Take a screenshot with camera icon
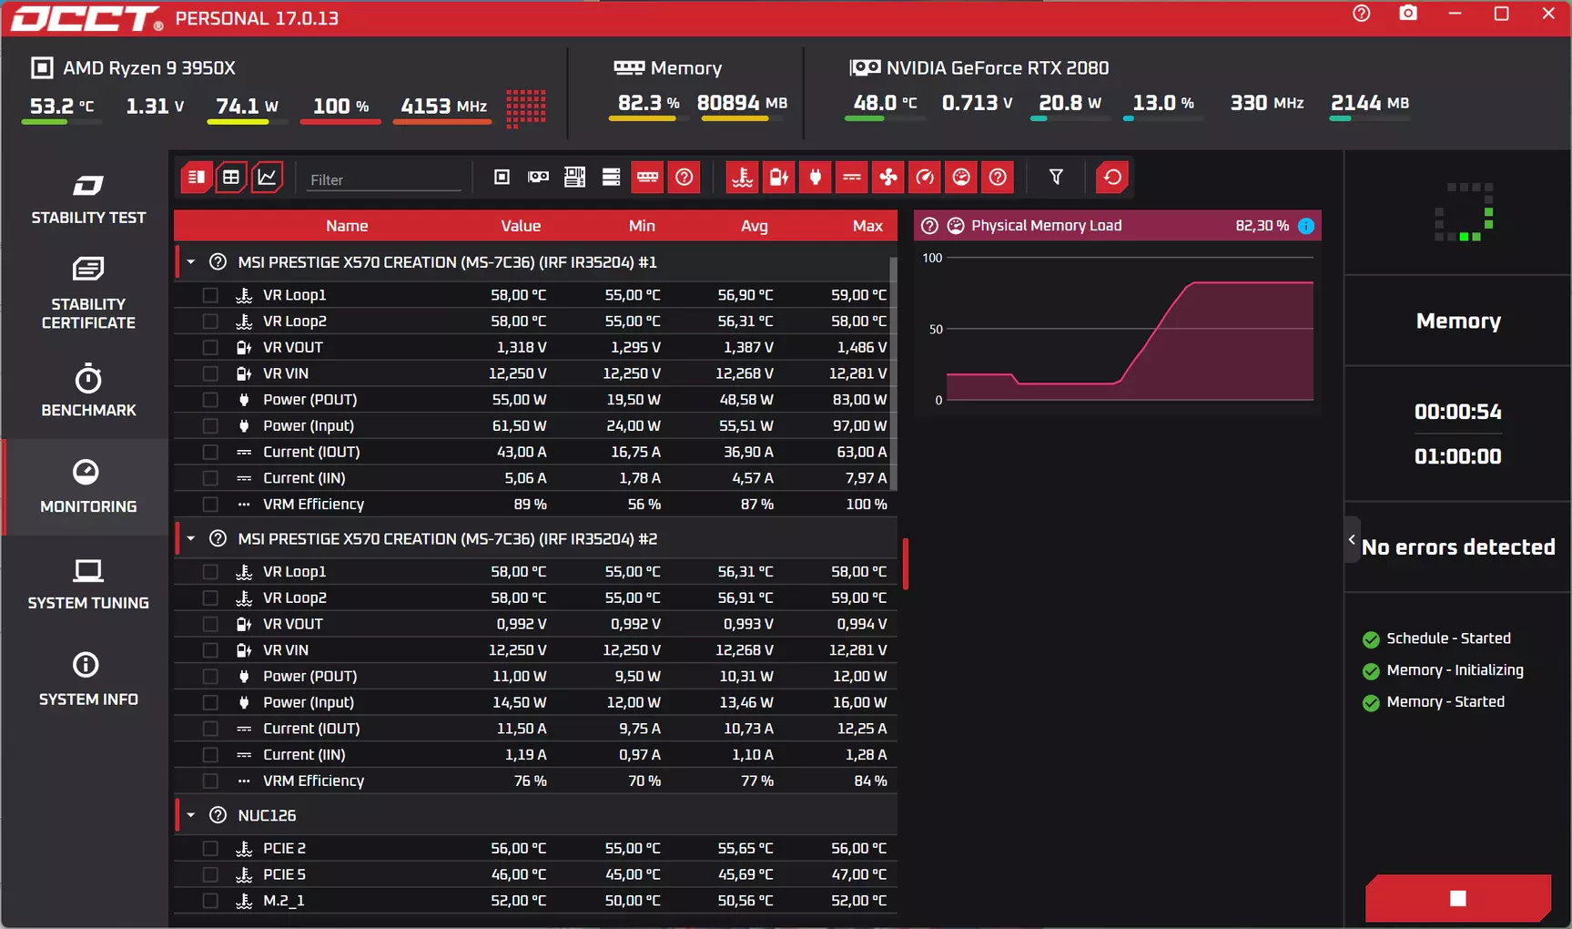Viewport: 1572px width, 929px height. click(1408, 14)
